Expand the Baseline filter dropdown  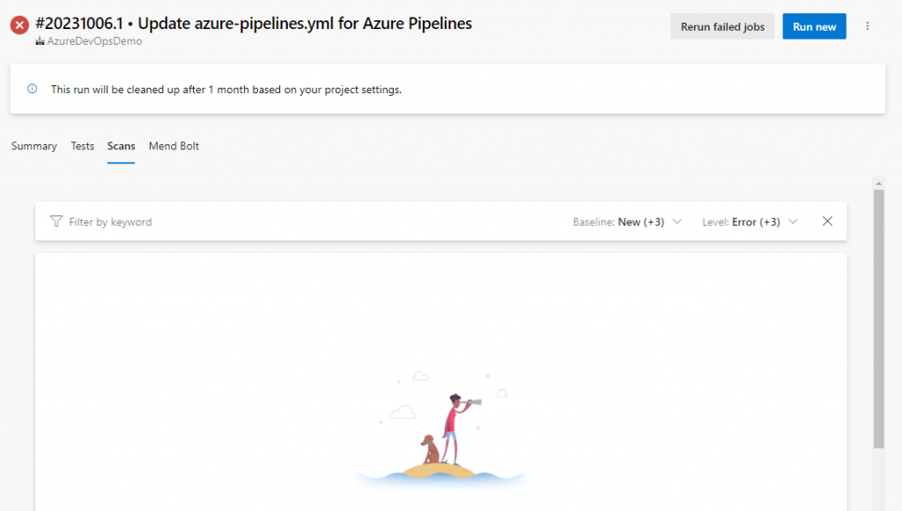(627, 222)
